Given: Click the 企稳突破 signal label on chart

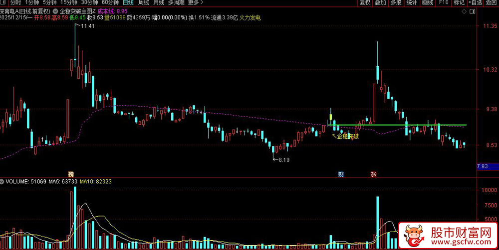Looking at the screenshot, I should point(348,136).
